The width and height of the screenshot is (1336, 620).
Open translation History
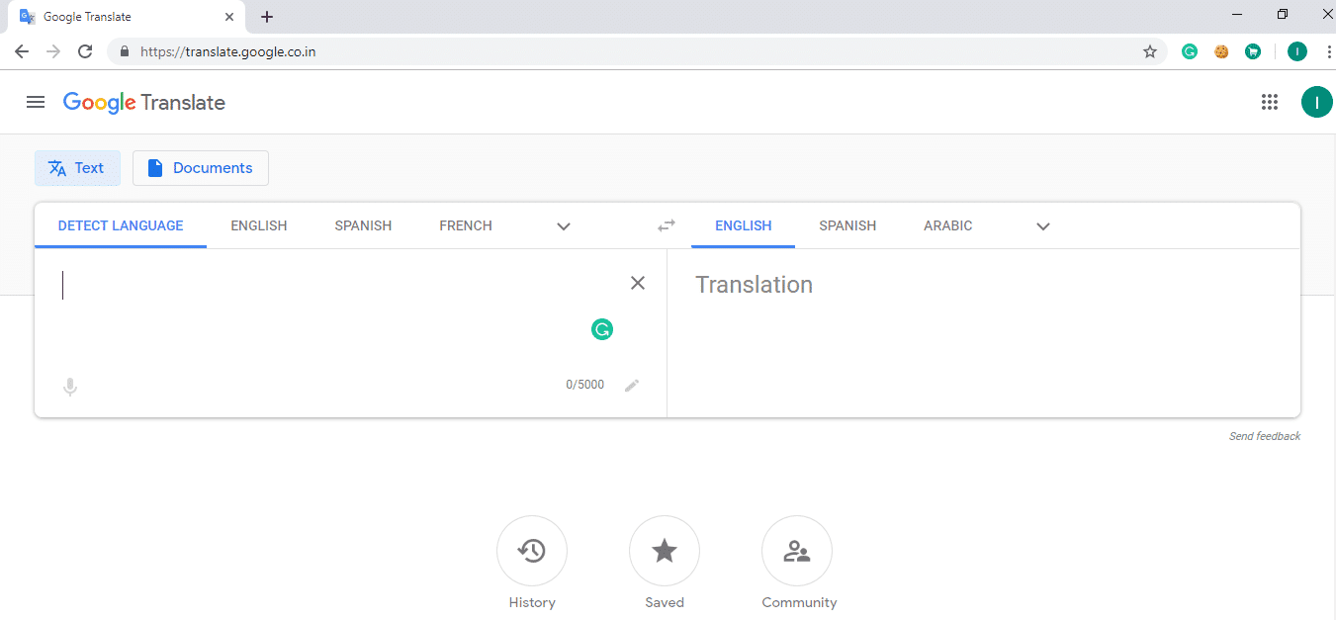pos(531,551)
